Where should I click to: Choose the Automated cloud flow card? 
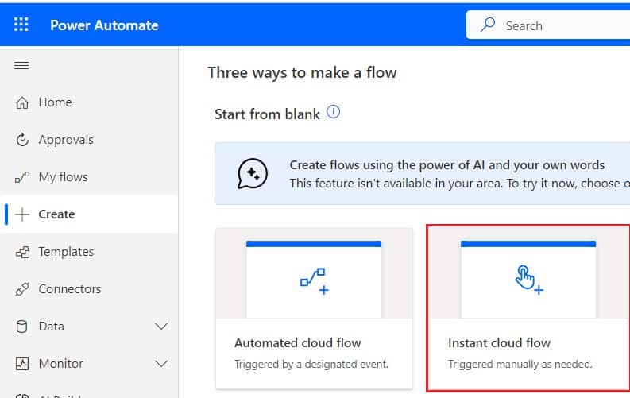click(314, 308)
